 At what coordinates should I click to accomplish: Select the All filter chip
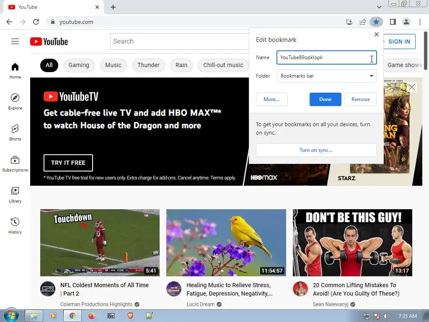(x=49, y=65)
